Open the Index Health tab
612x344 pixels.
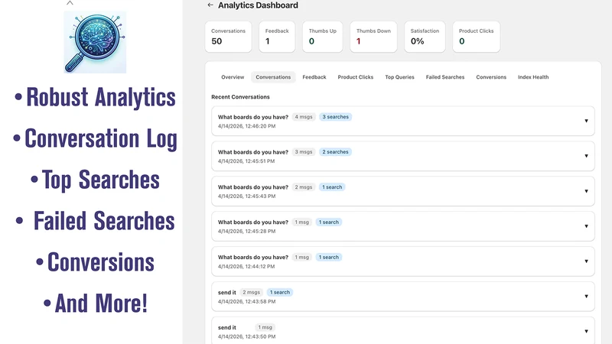pos(533,77)
